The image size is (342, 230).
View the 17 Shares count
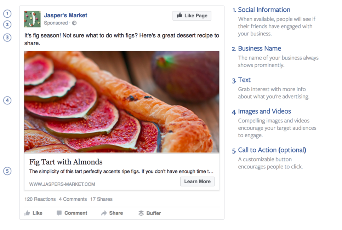coord(101,199)
